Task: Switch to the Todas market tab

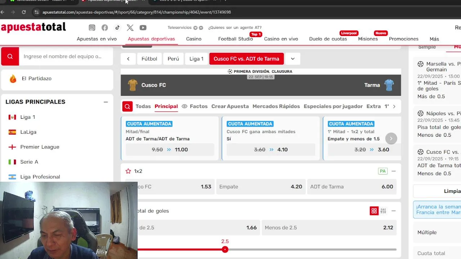Action: 143,106
